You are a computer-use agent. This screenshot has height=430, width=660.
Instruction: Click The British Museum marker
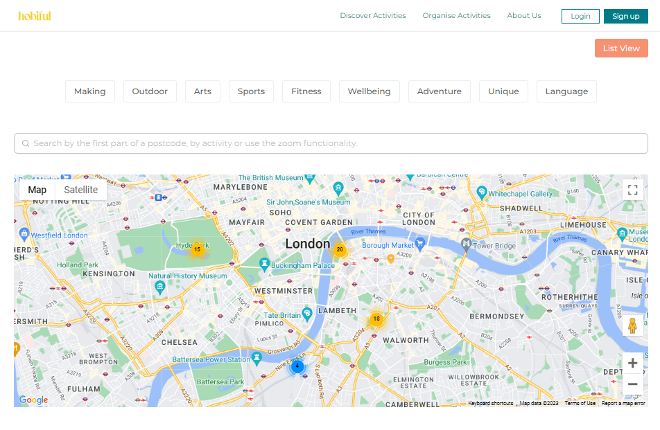310,179
